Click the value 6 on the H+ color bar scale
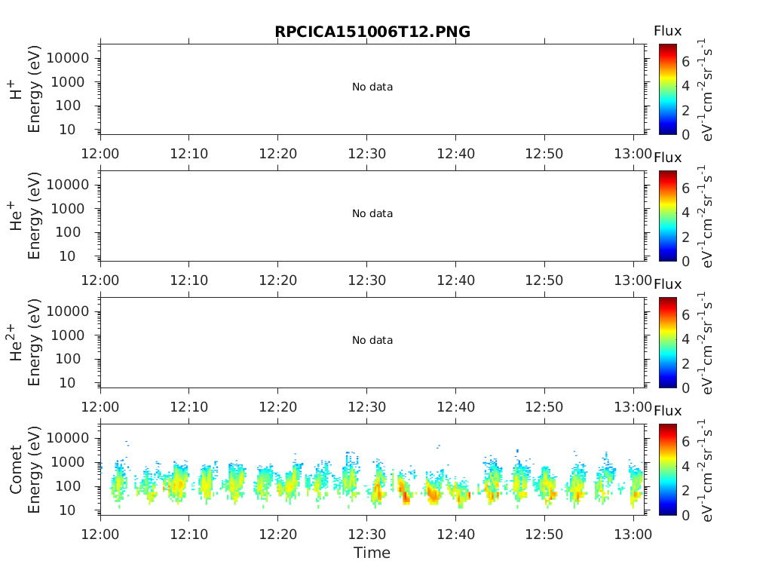The width and height of the screenshot is (772, 579). point(685,62)
